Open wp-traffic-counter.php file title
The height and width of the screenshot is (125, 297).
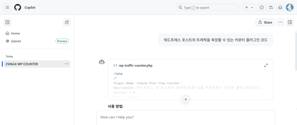pyautogui.click(x=136, y=66)
